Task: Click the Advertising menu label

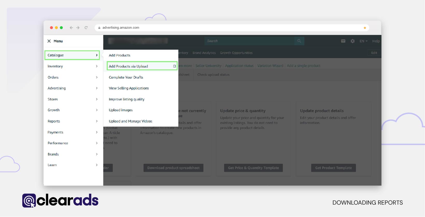Action: point(56,88)
